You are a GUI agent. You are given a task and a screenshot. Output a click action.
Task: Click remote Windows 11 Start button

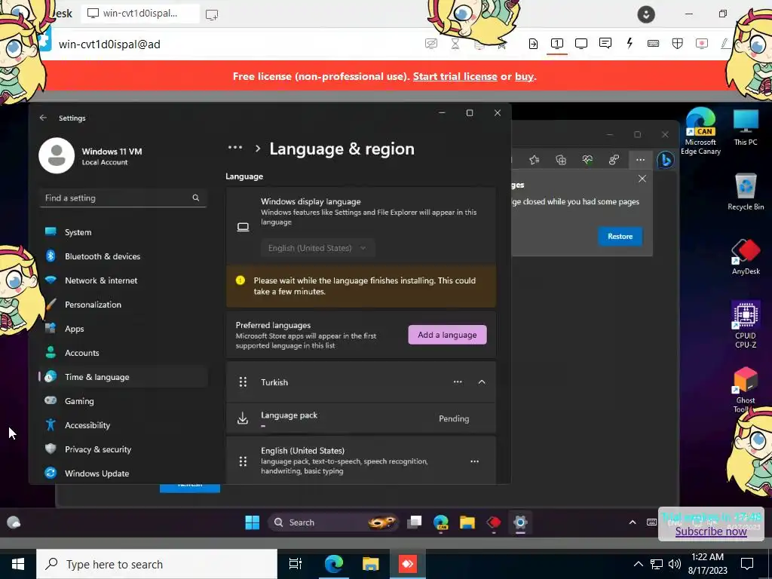252,522
